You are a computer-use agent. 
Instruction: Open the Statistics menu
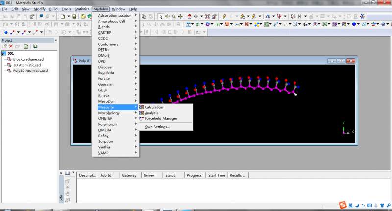click(82, 9)
